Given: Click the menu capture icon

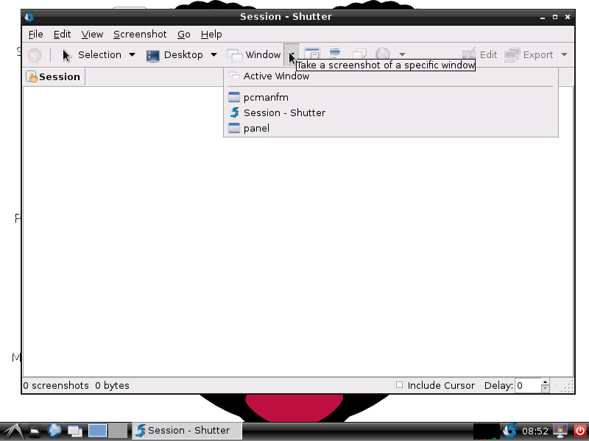Looking at the screenshot, I should [335, 52].
